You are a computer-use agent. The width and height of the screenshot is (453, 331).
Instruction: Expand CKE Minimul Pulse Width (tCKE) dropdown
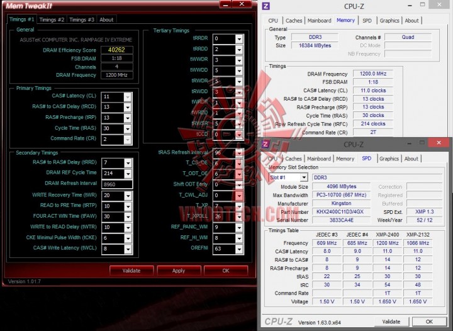[128, 238]
